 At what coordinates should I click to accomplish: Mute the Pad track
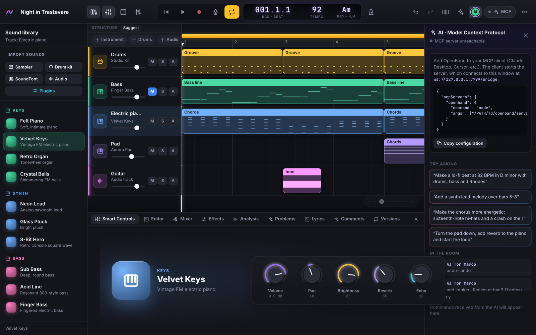[x=152, y=151]
